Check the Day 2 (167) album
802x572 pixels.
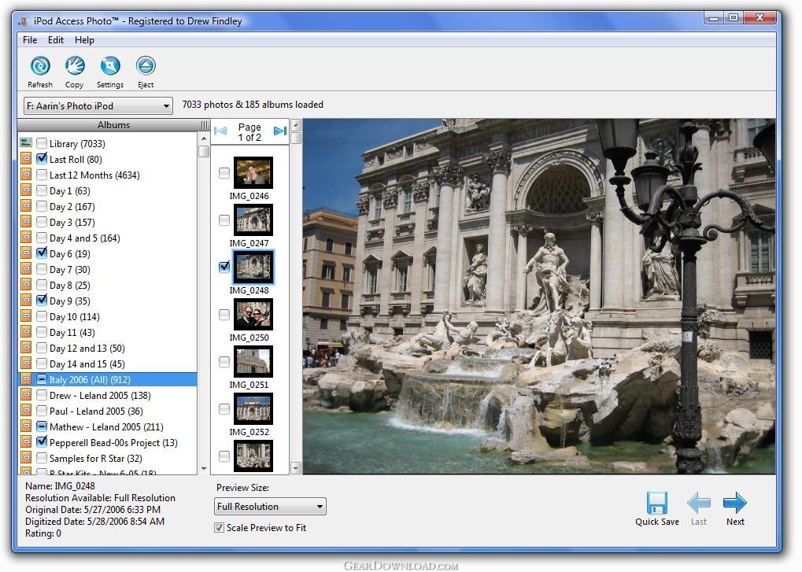tap(42, 206)
